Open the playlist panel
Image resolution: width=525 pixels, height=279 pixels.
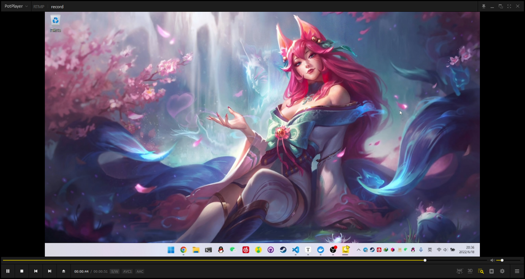point(492,271)
